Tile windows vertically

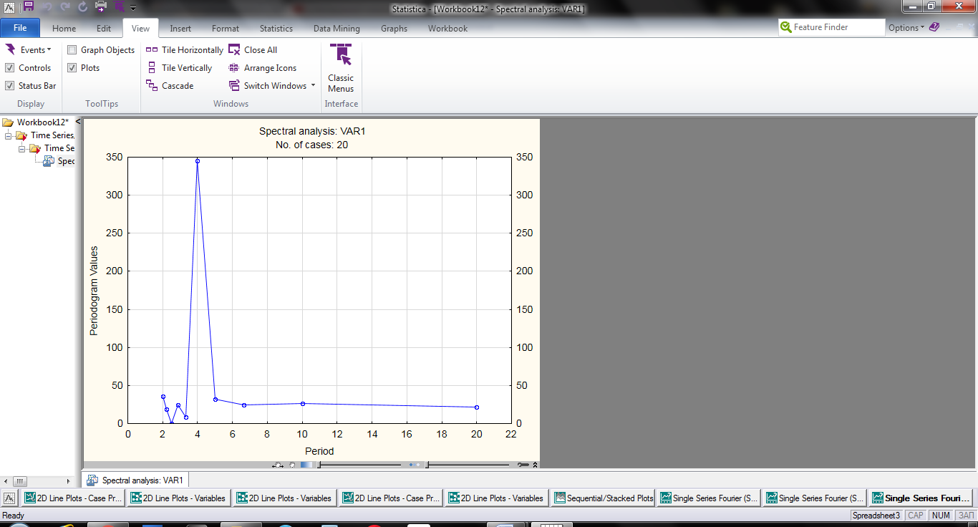click(179, 68)
